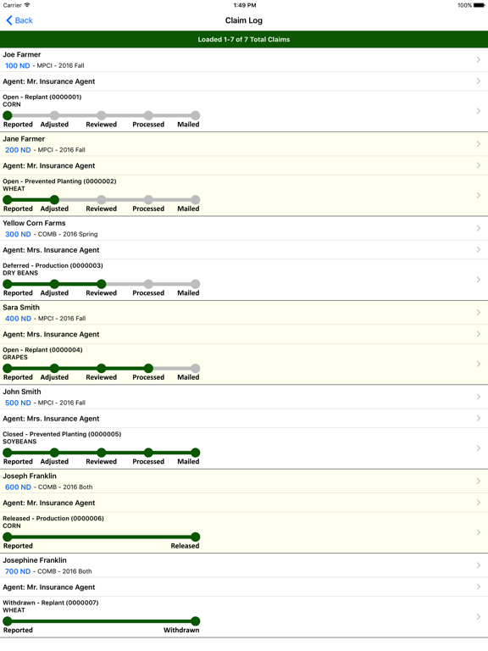
Task: Open John Smith policy row chevron
Action: [479, 397]
